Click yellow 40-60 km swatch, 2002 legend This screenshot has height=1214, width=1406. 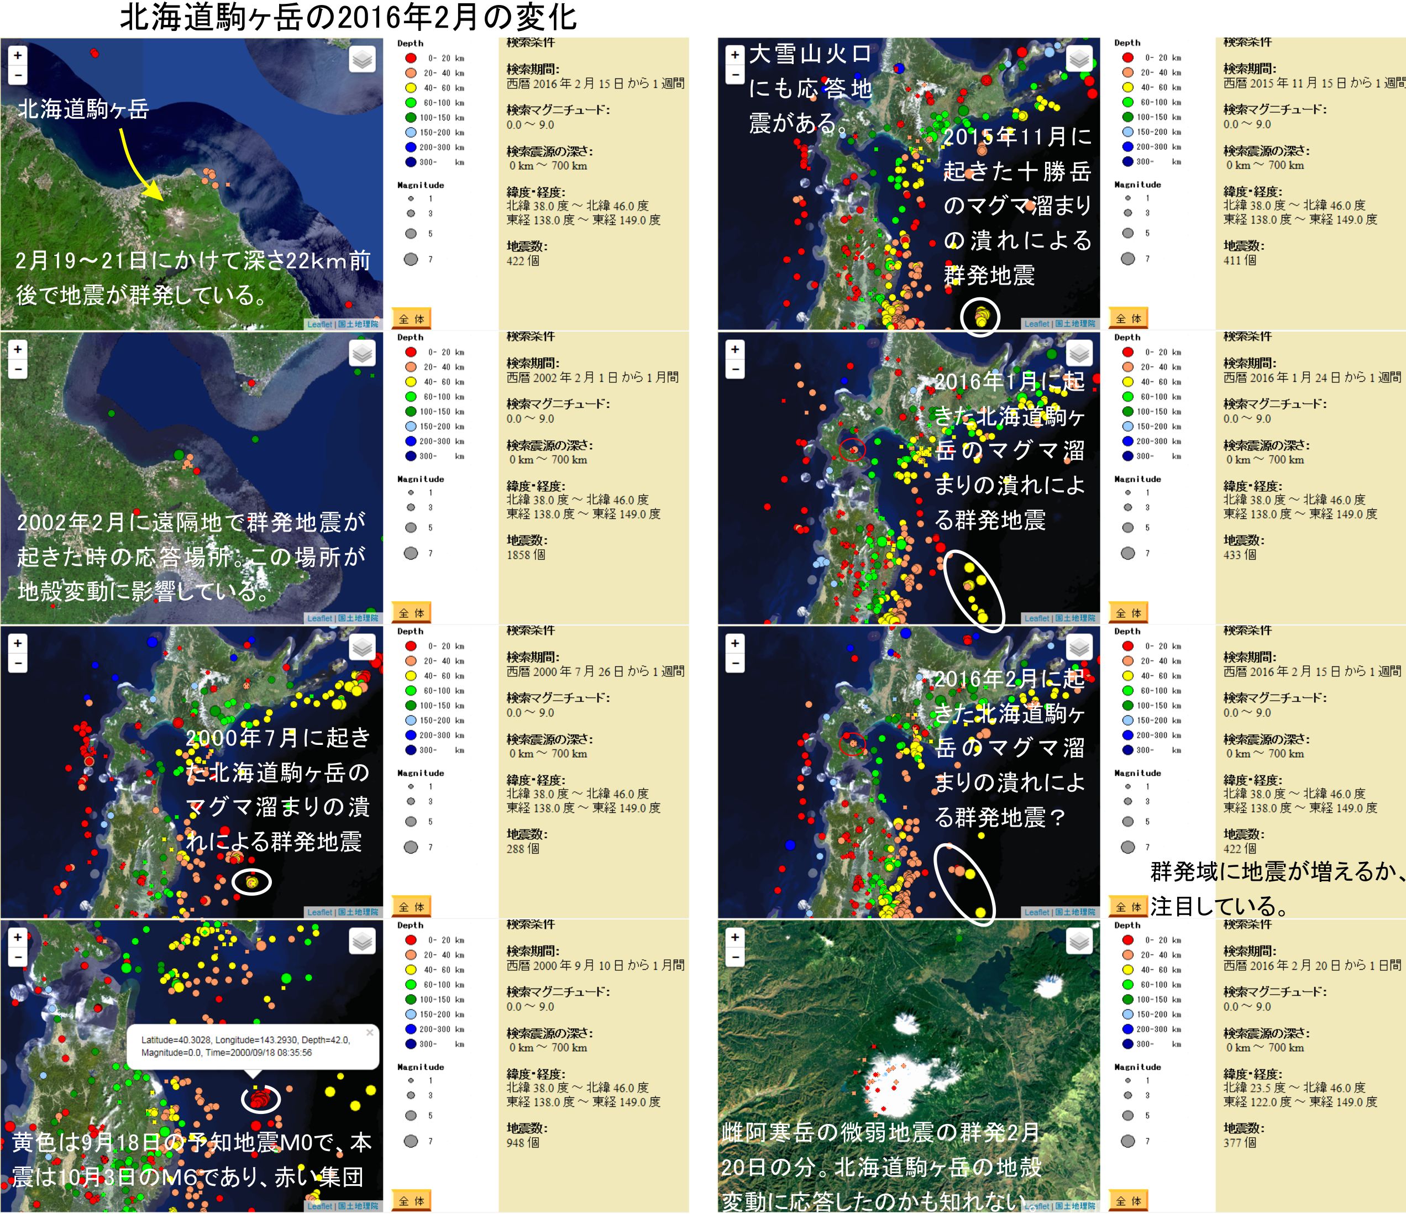411,382
